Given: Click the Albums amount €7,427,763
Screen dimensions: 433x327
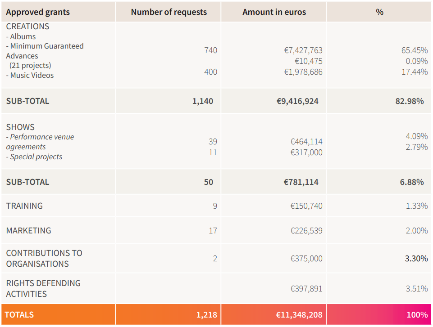Looking at the screenshot, I should pyautogui.click(x=303, y=50).
